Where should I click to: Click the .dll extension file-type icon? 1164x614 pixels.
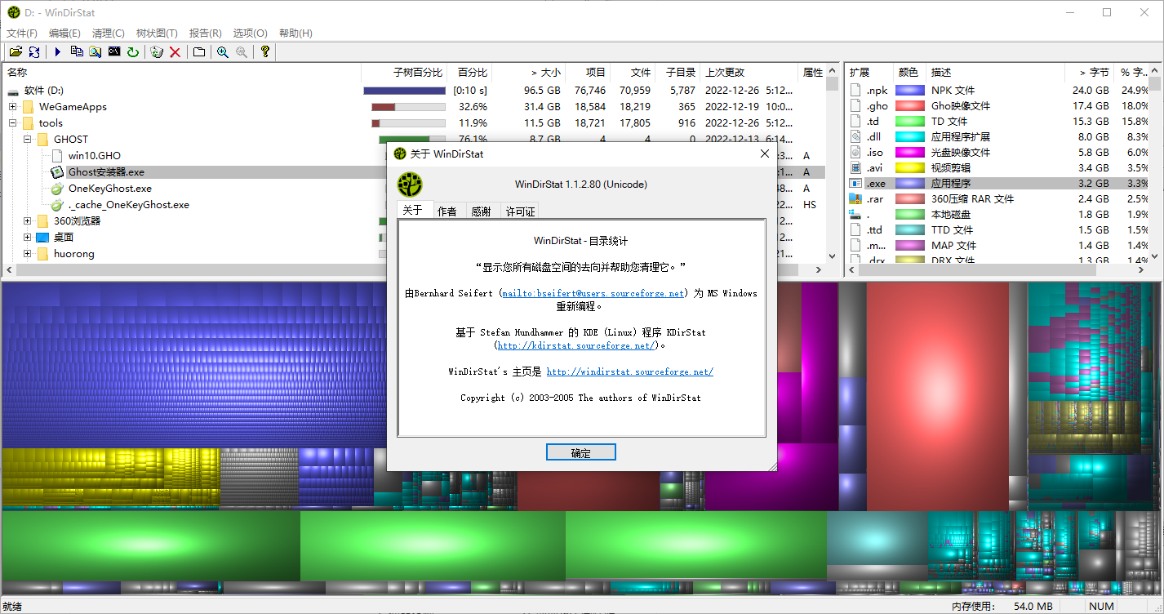[x=856, y=137]
